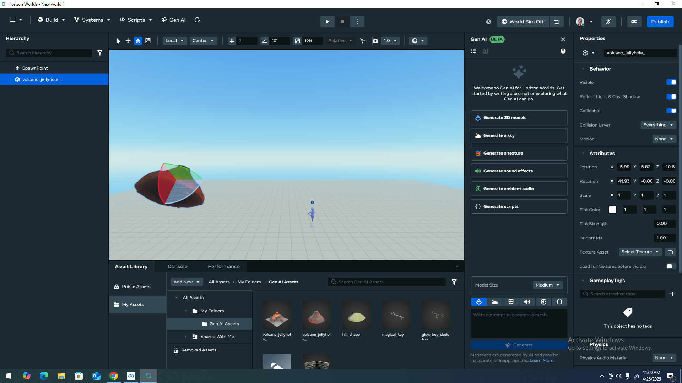Click the hierarchy filter icon
Screen dimensions: 682x383
click(x=100, y=53)
